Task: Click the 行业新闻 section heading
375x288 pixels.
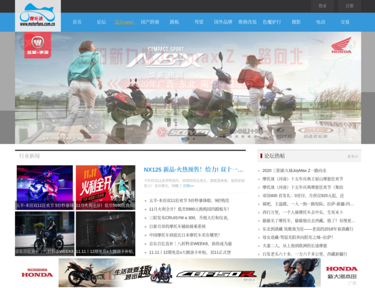Action: click(29, 156)
